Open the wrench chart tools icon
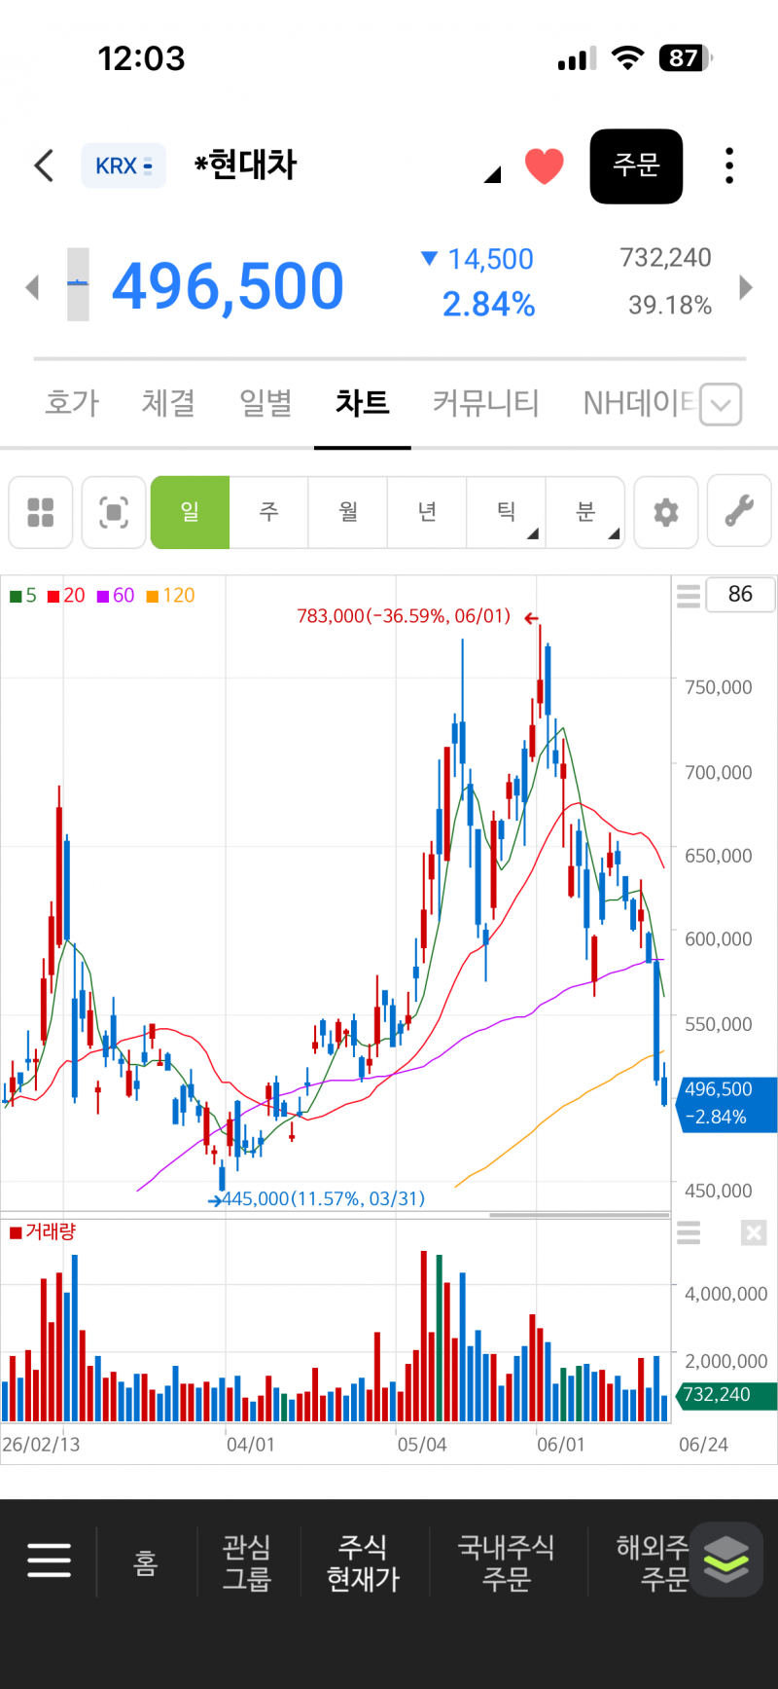The width and height of the screenshot is (778, 1689). tap(739, 512)
